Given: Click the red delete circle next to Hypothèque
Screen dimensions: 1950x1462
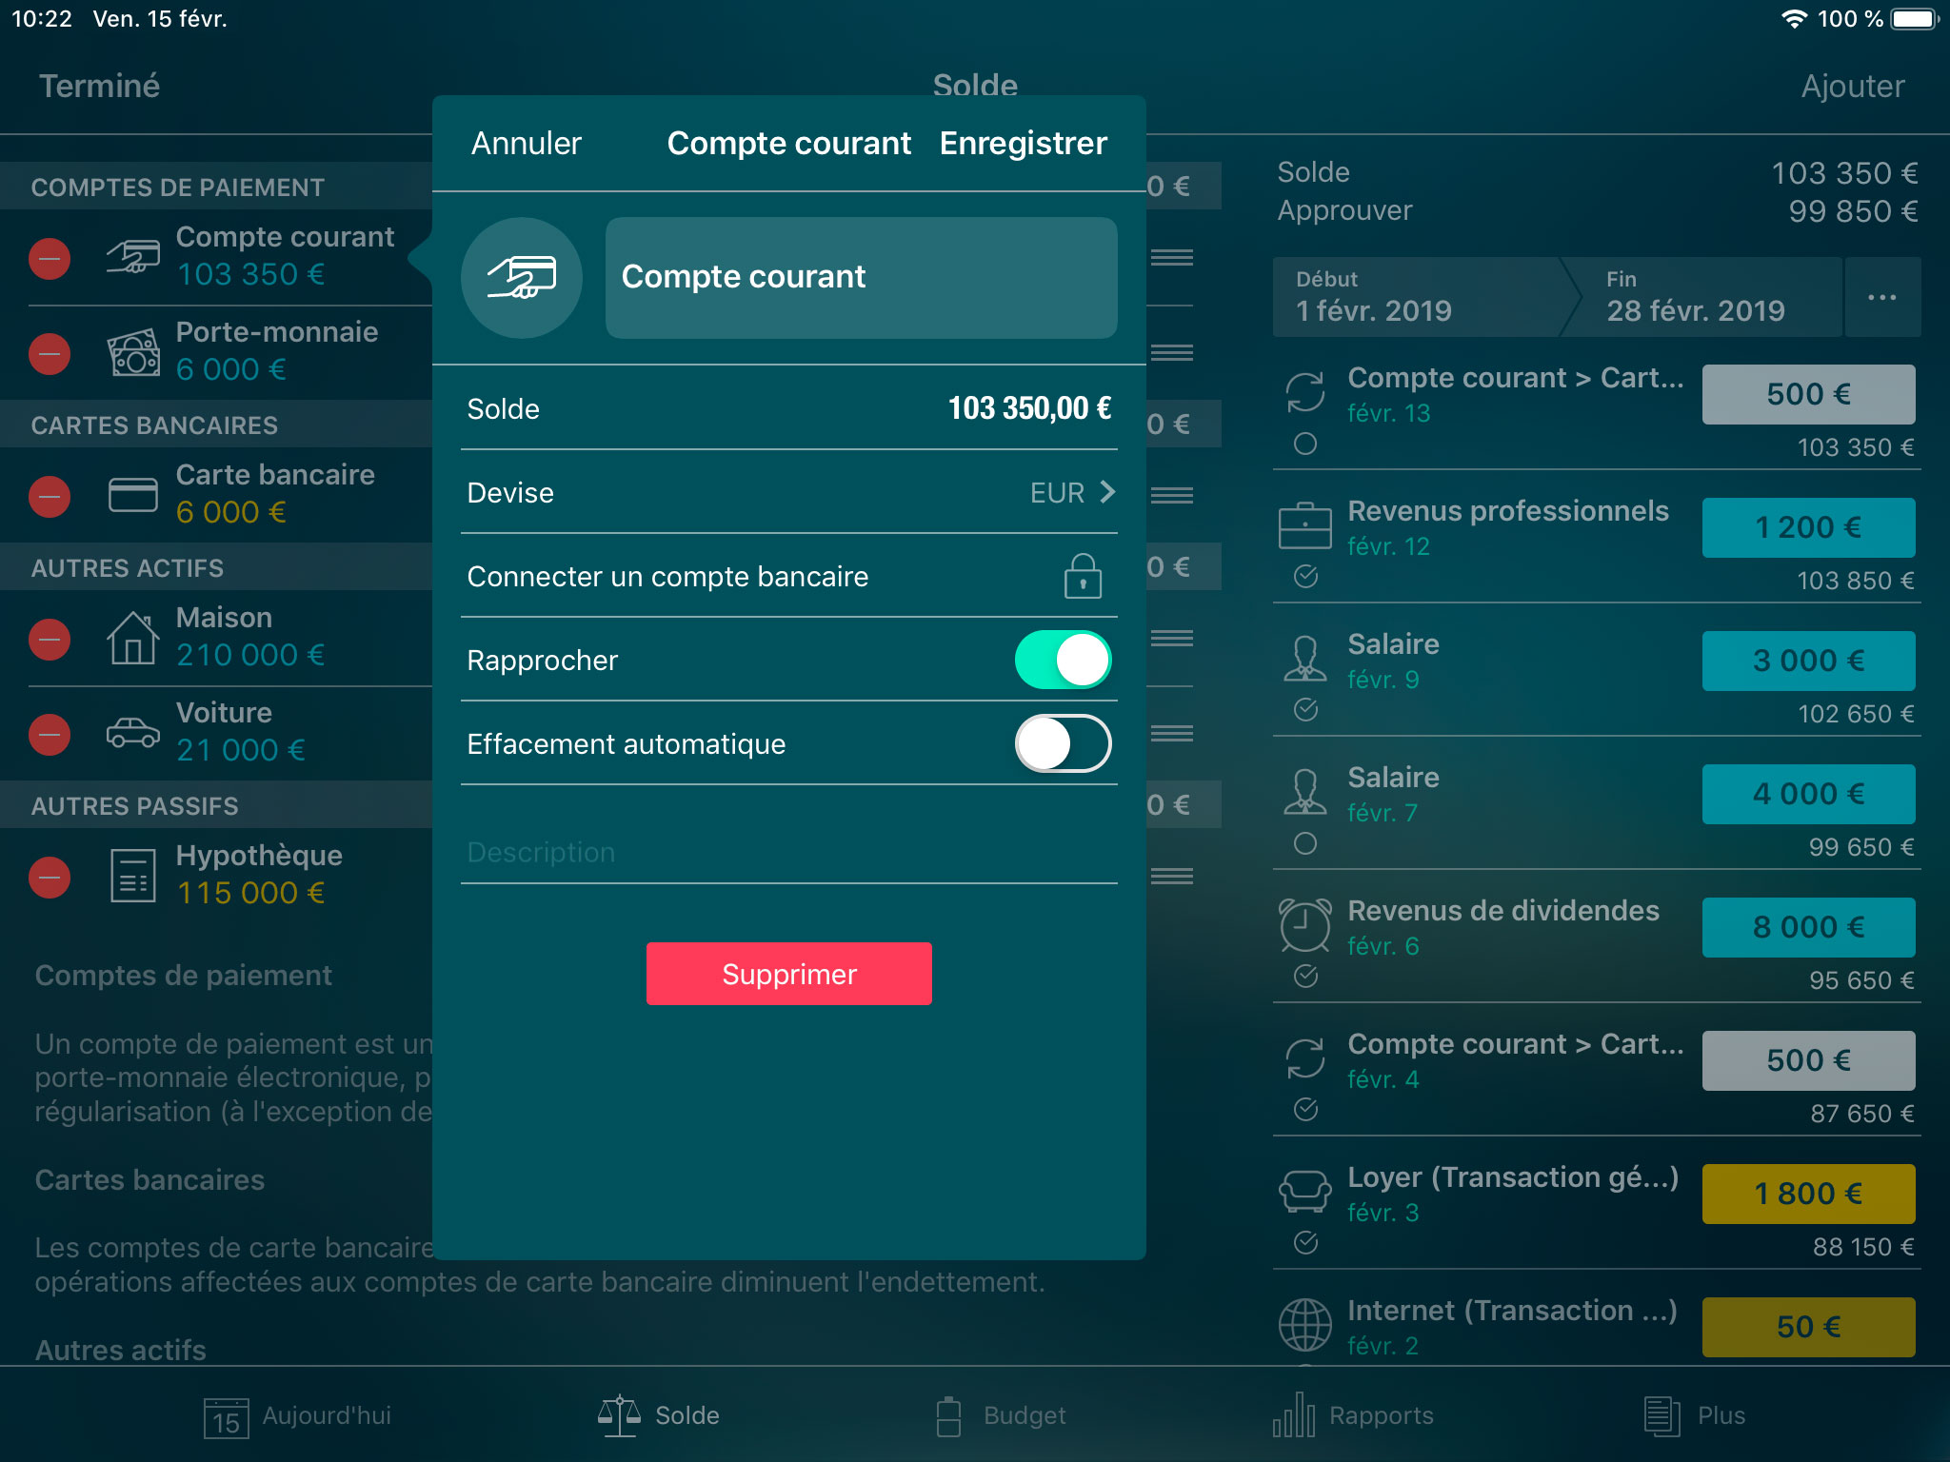Looking at the screenshot, I should [x=50, y=876].
